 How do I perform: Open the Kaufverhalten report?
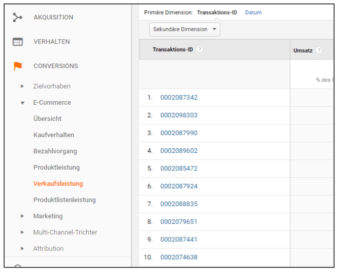(54, 135)
